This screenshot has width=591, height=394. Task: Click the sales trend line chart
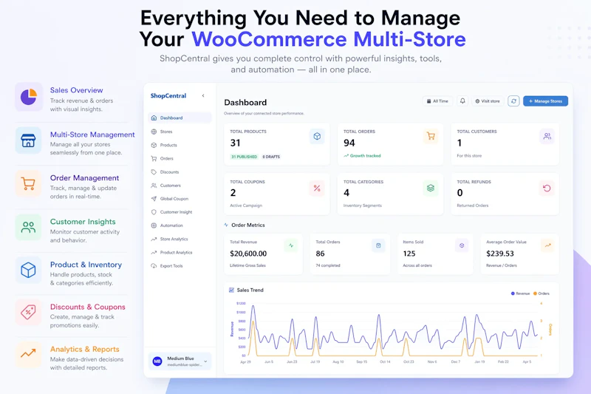(x=392, y=330)
